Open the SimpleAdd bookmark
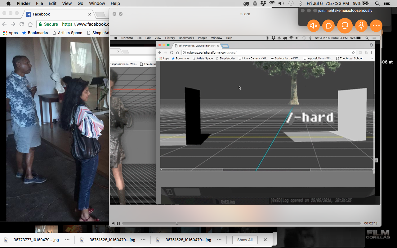397x248 pixels. tap(98, 33)
